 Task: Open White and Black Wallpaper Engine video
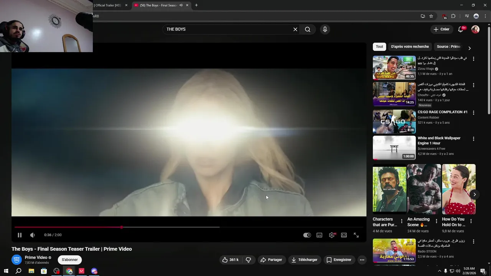coord(394,148)
